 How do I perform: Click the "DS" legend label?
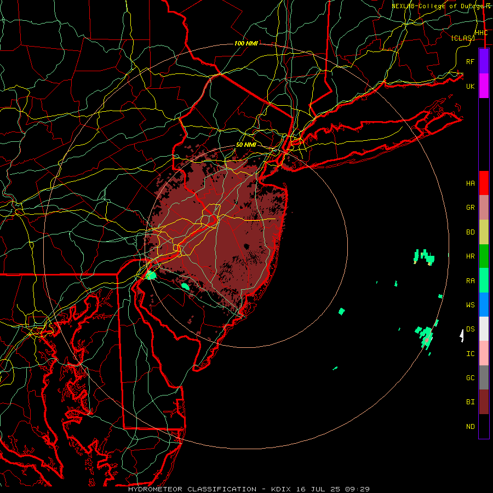point(470,329)
